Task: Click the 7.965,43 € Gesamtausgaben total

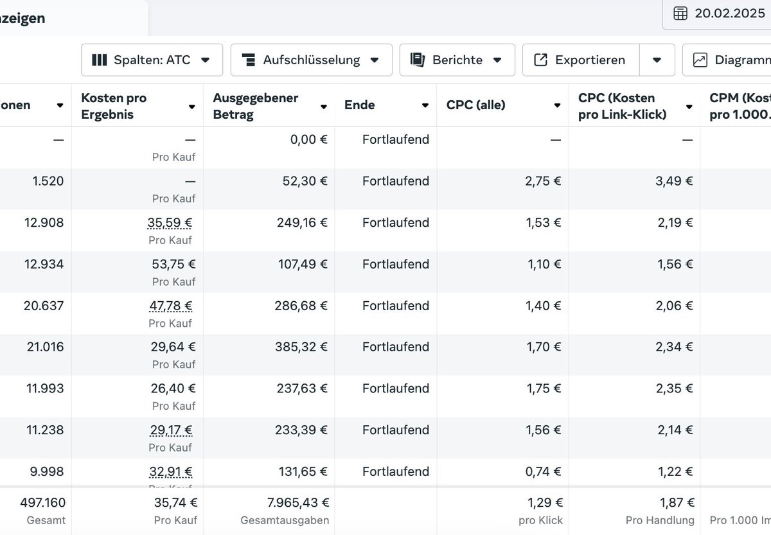Action: click(x=297, y=502)
